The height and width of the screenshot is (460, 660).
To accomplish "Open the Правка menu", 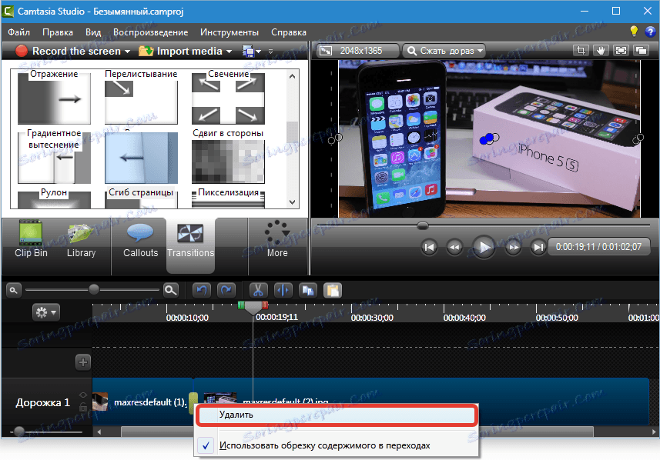I will tap(58, 32).
